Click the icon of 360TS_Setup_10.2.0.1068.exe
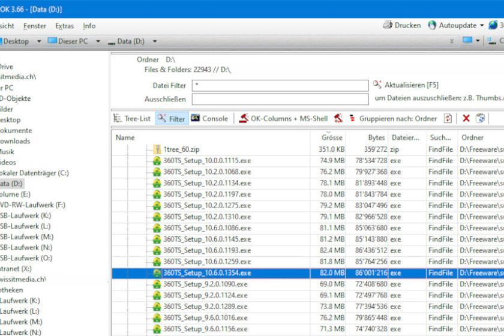 pyautogui.click(x=157, y=172)
